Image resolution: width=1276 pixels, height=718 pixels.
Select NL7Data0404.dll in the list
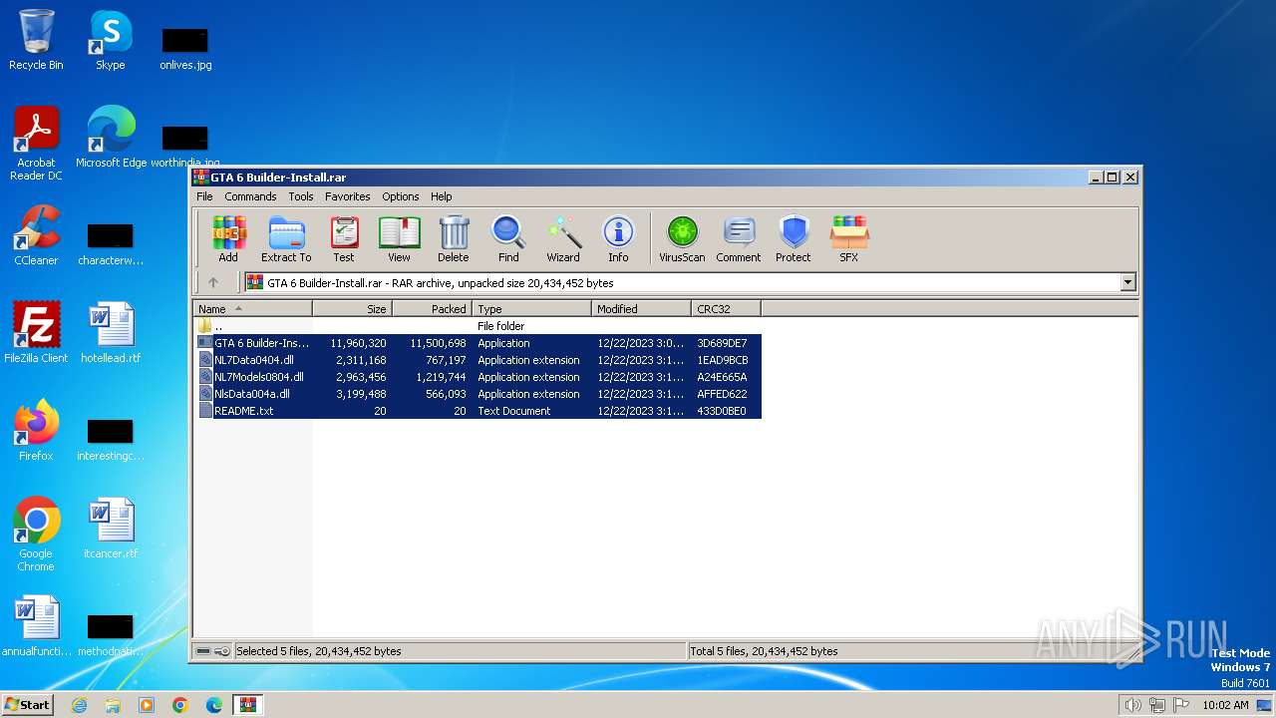[x=478, y=360]
